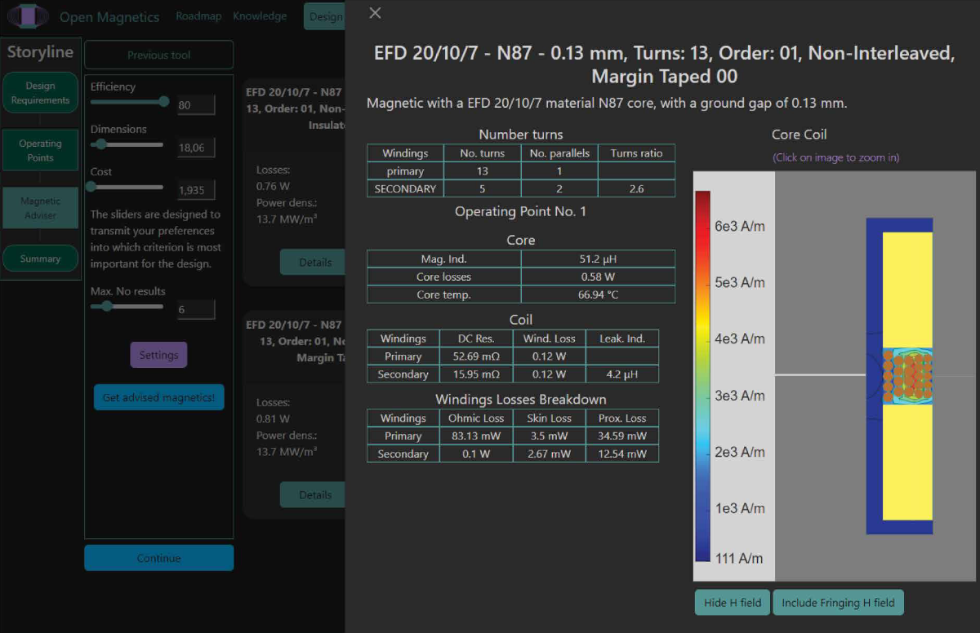Click the '(Click on image to zoom in)' hint
The height and width of the screenshot is (633, 980).
(836, 157)
